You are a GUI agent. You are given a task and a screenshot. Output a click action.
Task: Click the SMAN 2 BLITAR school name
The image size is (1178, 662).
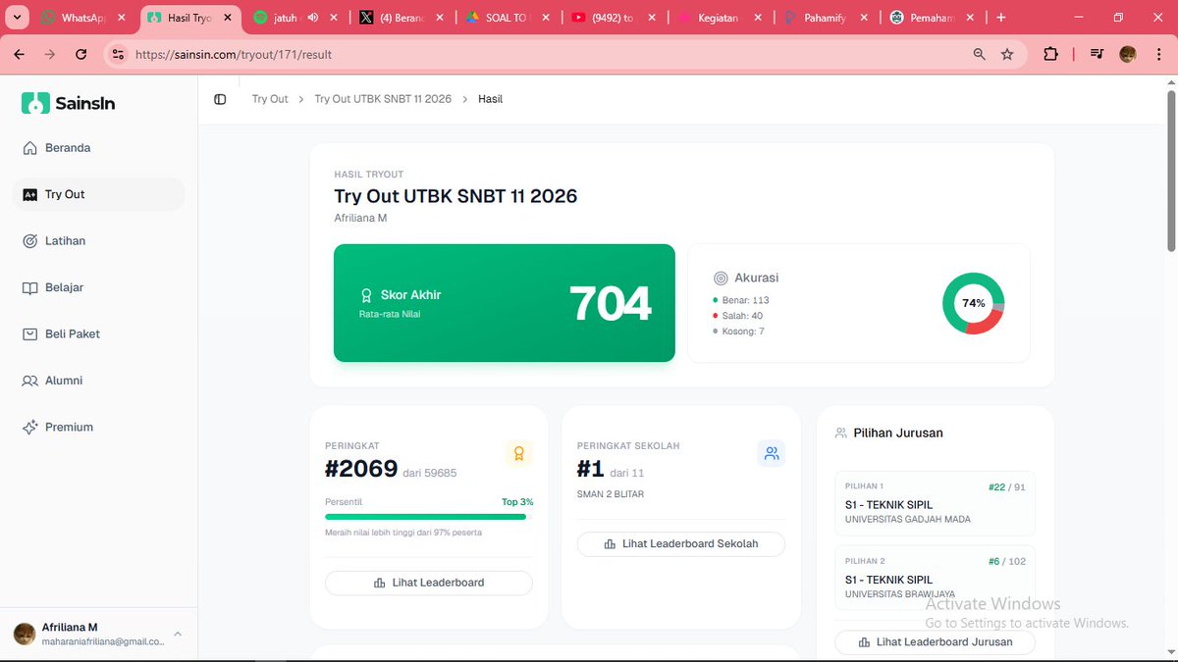611,494
